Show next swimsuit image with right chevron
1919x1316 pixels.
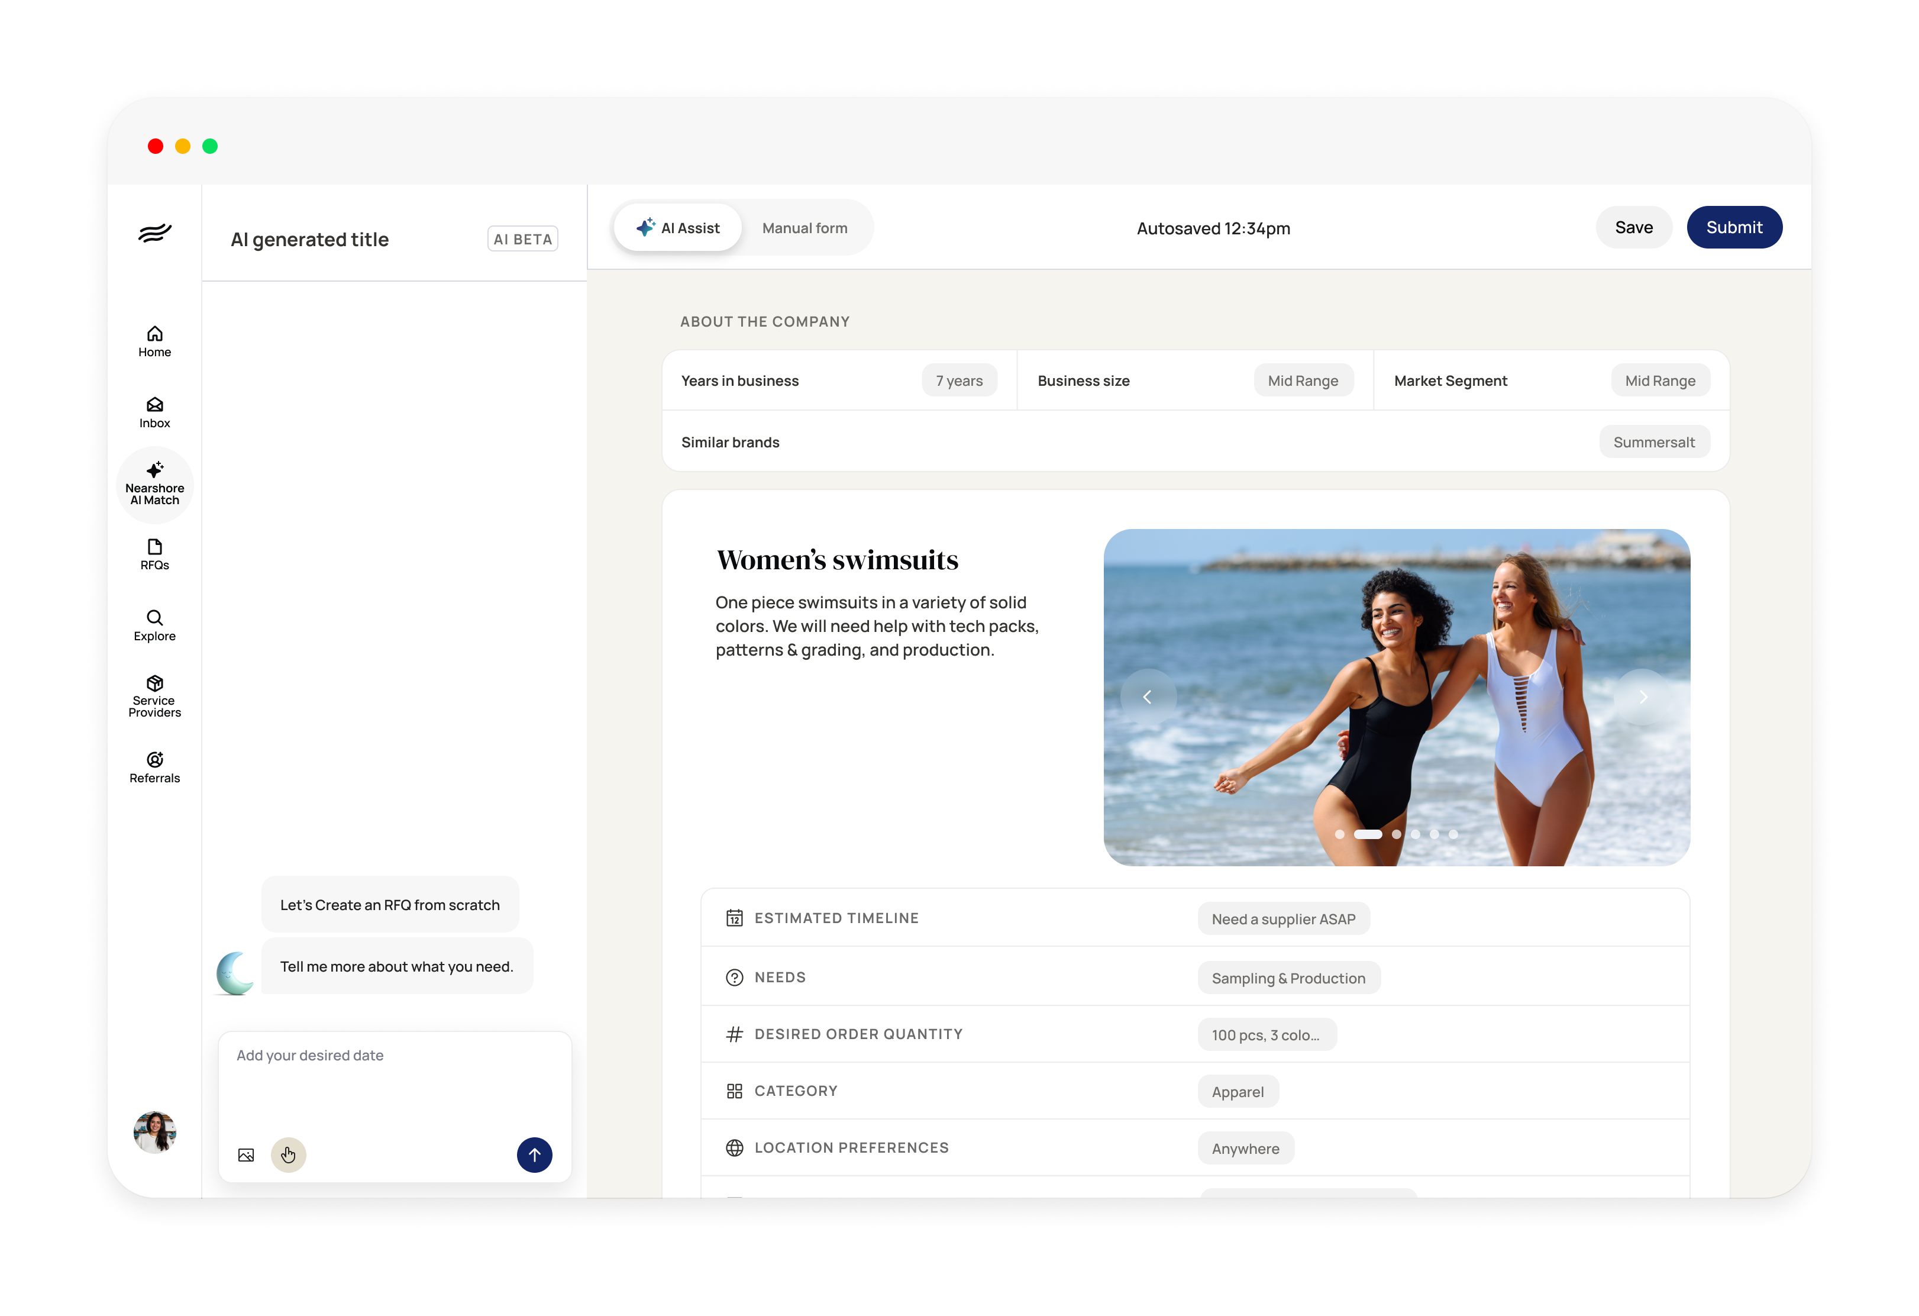tap(1642, 697)
